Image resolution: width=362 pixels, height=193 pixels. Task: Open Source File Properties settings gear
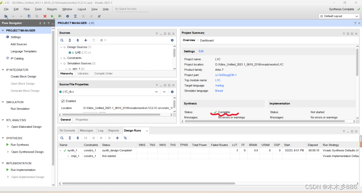(172, 92)
